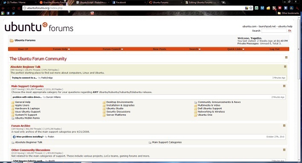Viewport: 302px width, 163px height.
Task: Open PaddyIndigo's user profile link
Action: point(47,78)
